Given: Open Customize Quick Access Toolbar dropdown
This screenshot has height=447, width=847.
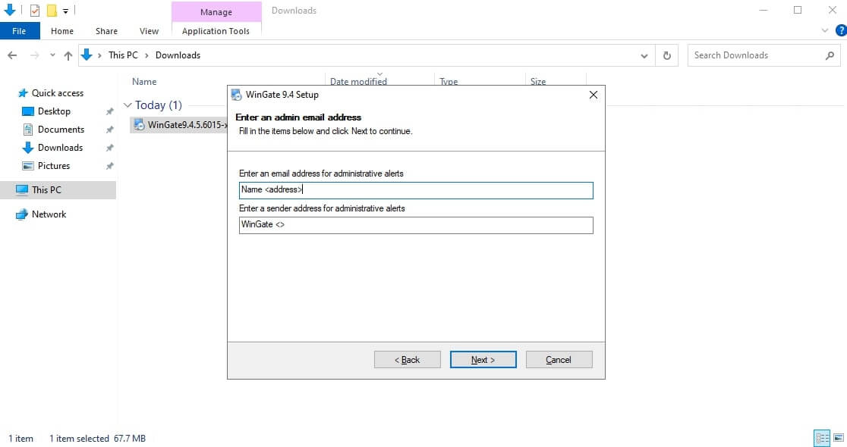Looking at the screenshot, I should (65, 11).
